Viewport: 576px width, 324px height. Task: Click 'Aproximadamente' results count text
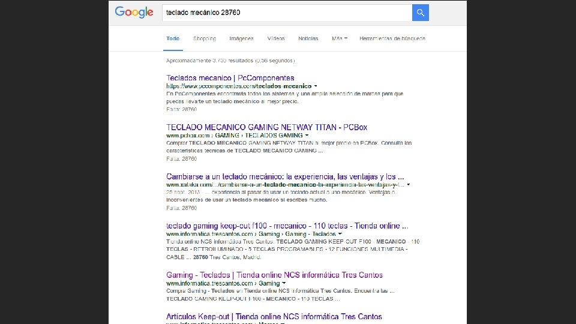point(230,61)
